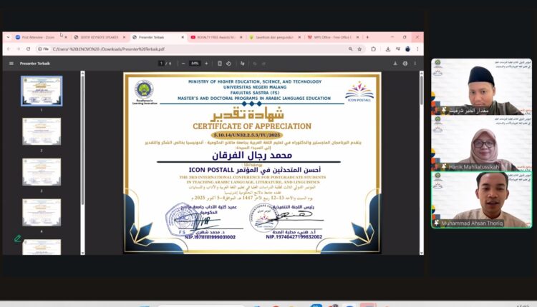Open the ROYALTY FREE Awards tab
Screen dimensions: 537x307
pyautogui.click(x=218, y=37)
